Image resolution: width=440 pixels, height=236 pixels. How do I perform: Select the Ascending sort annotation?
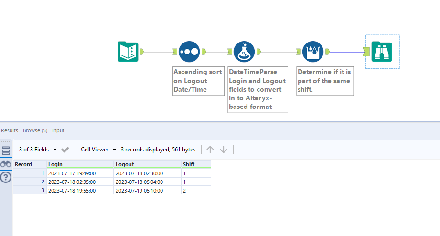tap(198, 81)
